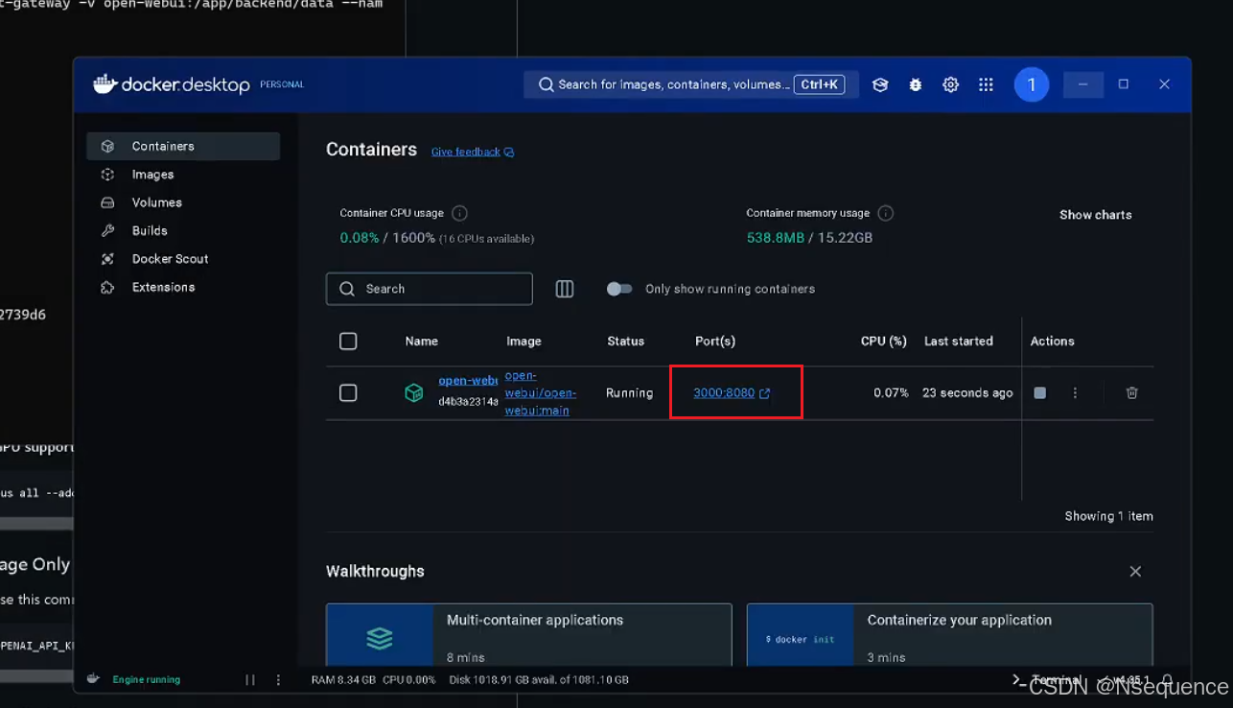
Task: Toggle Only show running containers switch
Action: tap(619, 289)
